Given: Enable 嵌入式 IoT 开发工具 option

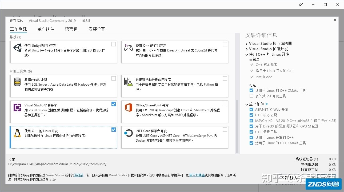Looking at the screenshot, I should coord(251,96).
